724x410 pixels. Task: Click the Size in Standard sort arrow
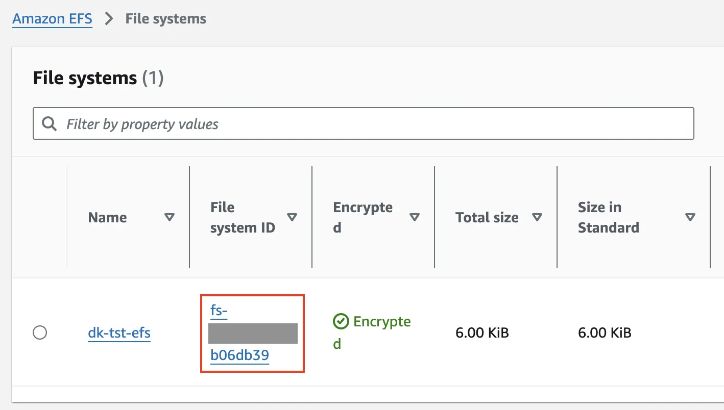pyautogui.click(x=690, y=218)
